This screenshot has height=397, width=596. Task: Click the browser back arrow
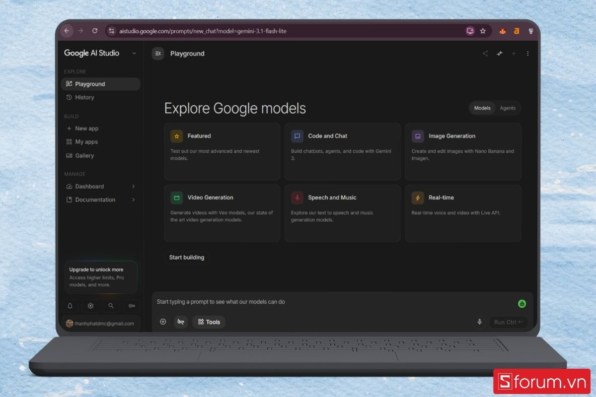[67, 31]
